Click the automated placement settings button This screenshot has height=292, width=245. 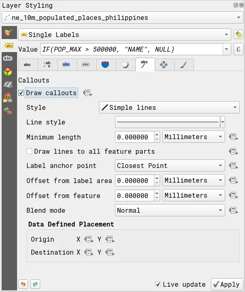(x=238, y=35)
